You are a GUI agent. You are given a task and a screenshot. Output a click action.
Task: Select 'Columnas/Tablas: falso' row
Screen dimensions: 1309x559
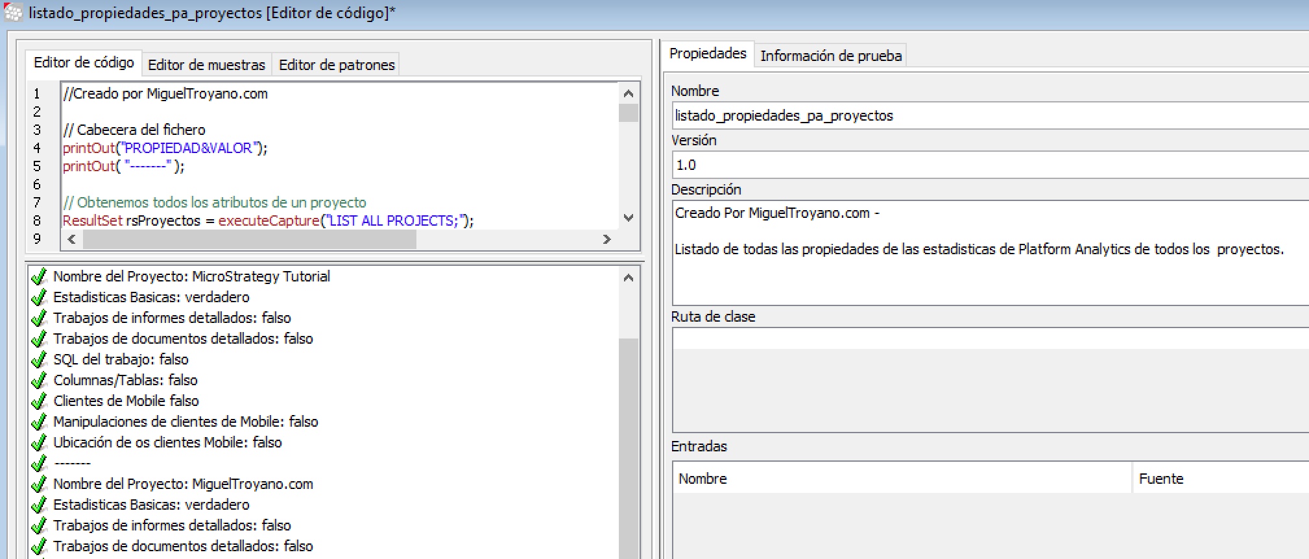125,380
